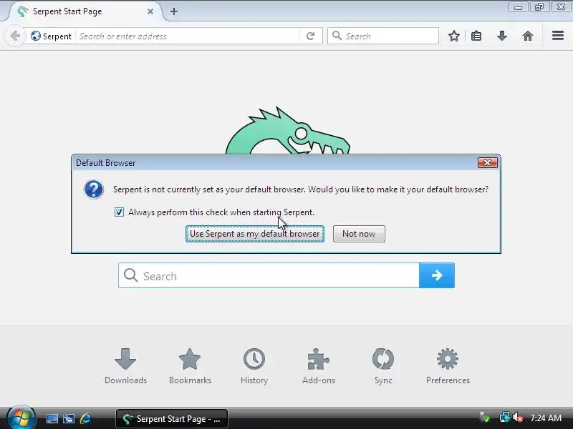573x429 pixels.
Task: Click Use Serpent as my default browser
Action: pyautogui.click(x=255, y=234)
